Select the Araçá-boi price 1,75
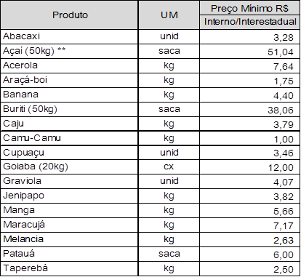Image resolution: width=301 pixels, height=277 pixels. [x=249, y=81]
